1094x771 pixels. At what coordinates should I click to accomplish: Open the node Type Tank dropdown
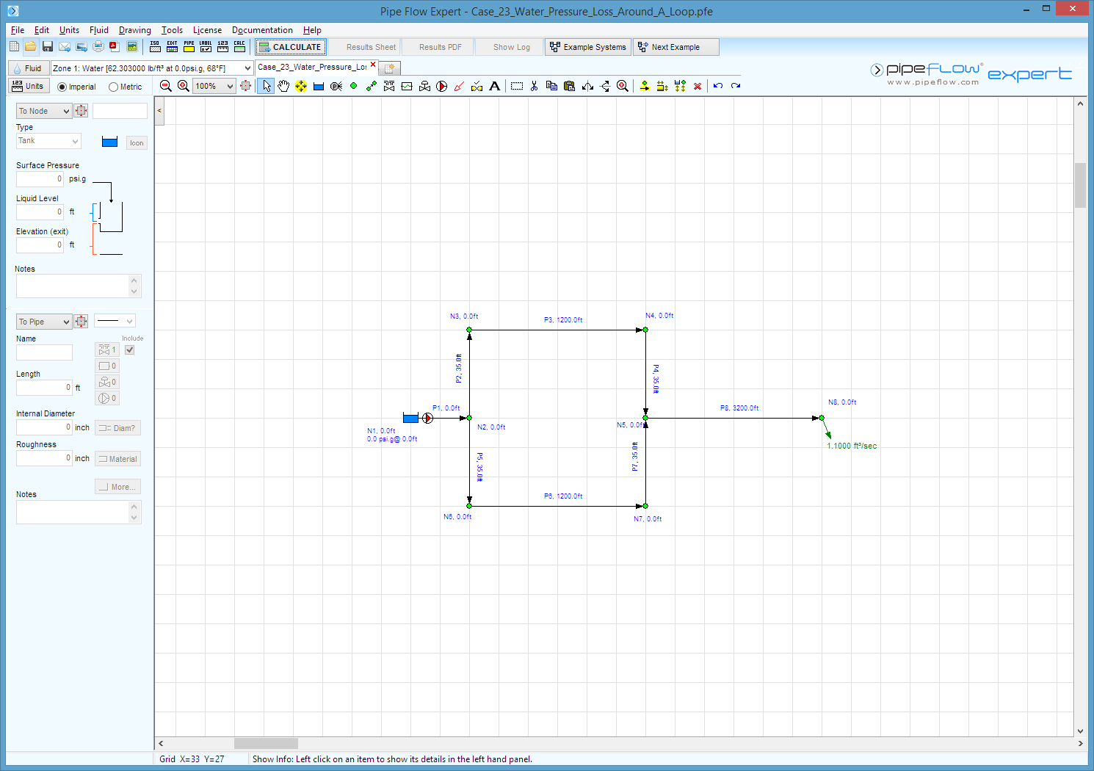click(48, 141)
